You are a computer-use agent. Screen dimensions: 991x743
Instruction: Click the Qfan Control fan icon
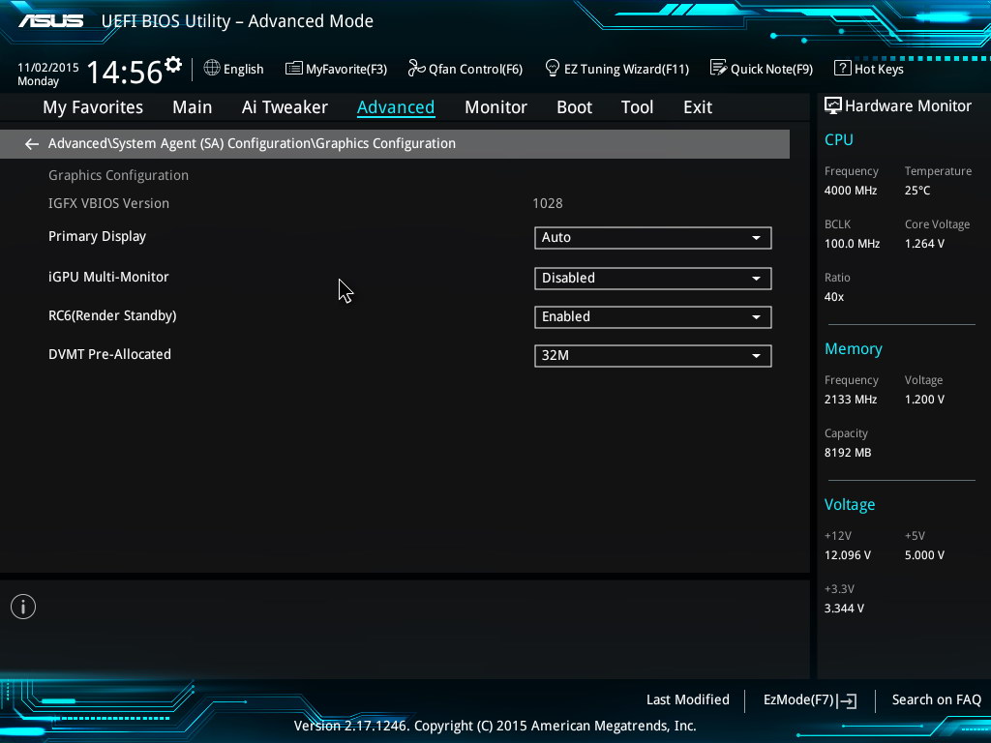[x=416, y=68]
